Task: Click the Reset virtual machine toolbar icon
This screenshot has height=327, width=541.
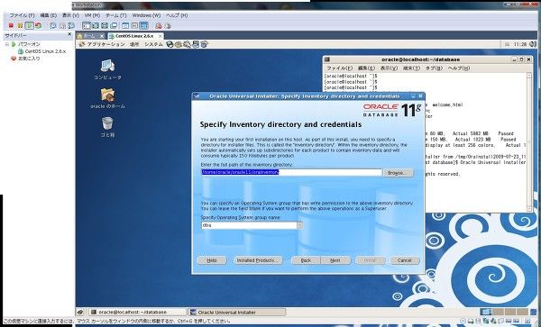Action: point(38,25)
